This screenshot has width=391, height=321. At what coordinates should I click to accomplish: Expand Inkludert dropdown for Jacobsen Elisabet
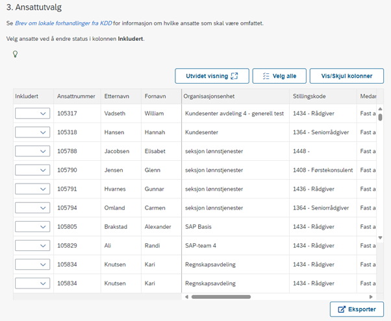[32, 151]
